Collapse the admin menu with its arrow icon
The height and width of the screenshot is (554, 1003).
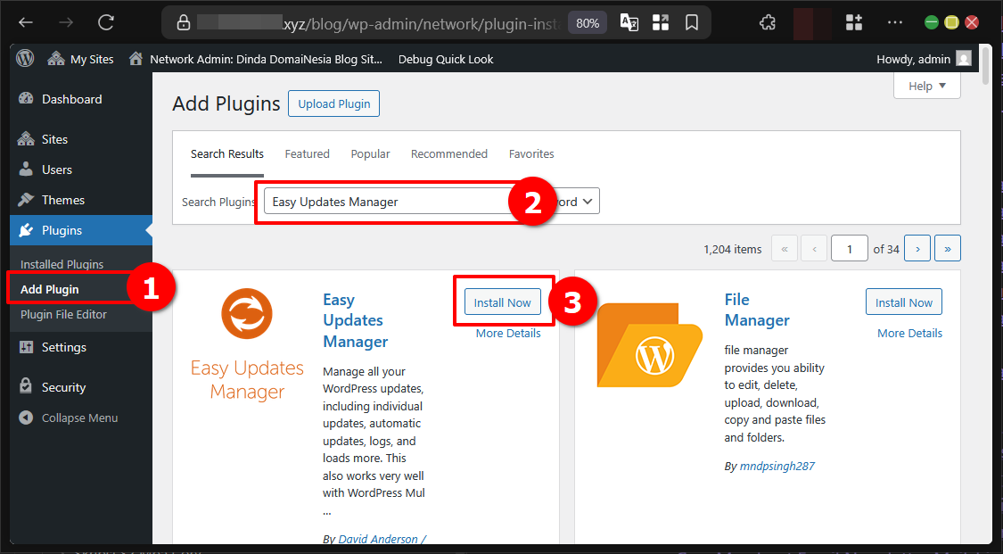point(26,418)
